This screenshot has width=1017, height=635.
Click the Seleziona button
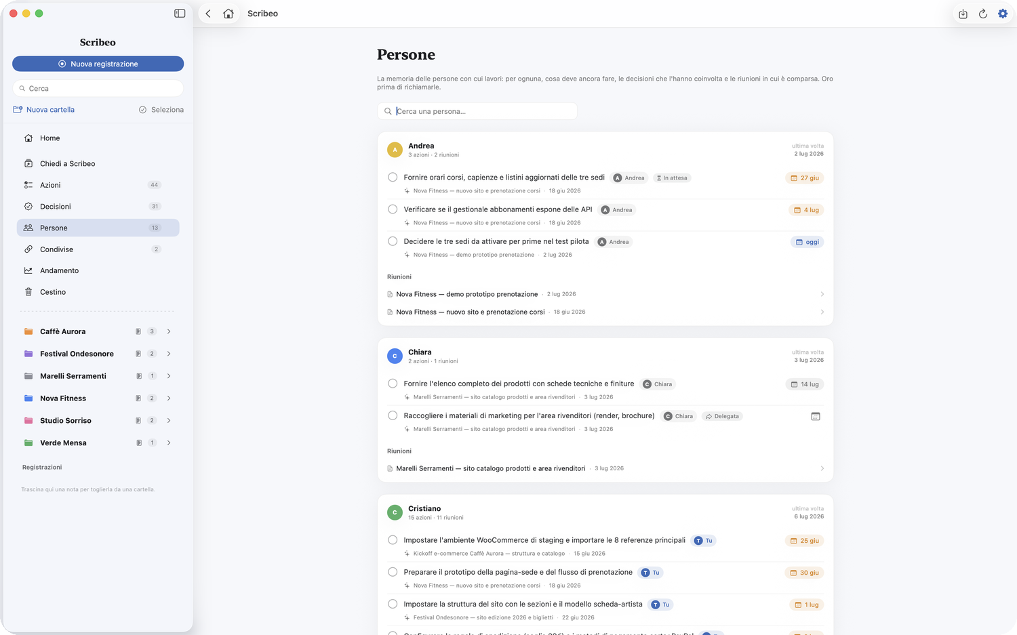[x=161, y=110]
